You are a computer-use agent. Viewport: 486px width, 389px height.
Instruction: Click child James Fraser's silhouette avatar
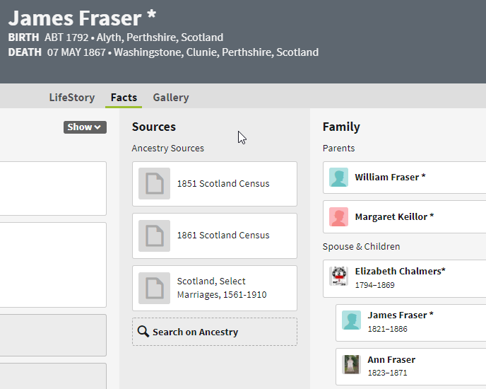[x=352, y=320]
